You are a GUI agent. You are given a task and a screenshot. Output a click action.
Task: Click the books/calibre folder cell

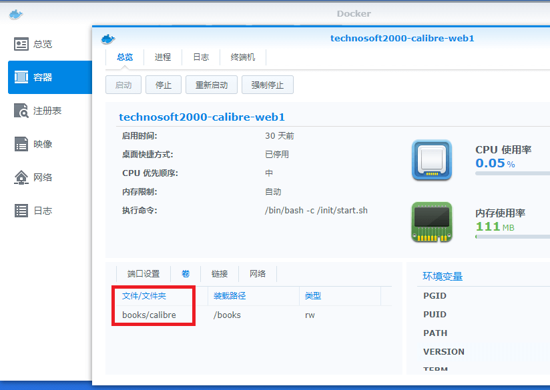click(149, 315)
